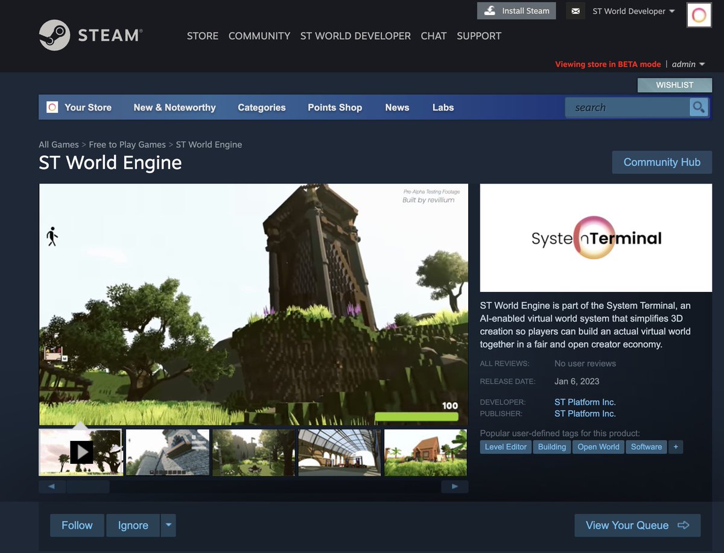Open ST World Developer account dropdown

click(x=634, y=11)
